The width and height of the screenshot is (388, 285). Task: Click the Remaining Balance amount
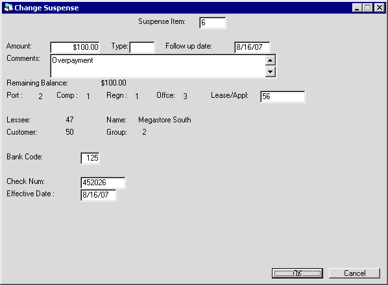pyautogui.click(x=114, y=83)
